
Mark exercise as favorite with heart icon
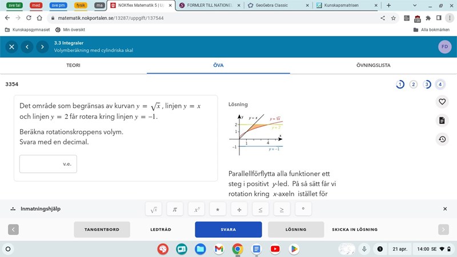pos(442,102)
